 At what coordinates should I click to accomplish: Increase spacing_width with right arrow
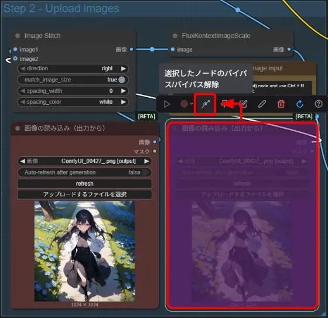coord(124,91)
